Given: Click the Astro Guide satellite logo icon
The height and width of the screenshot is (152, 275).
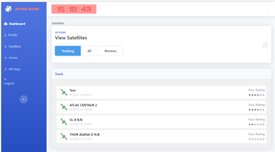Looking at the screenshot, I should 8,9.
